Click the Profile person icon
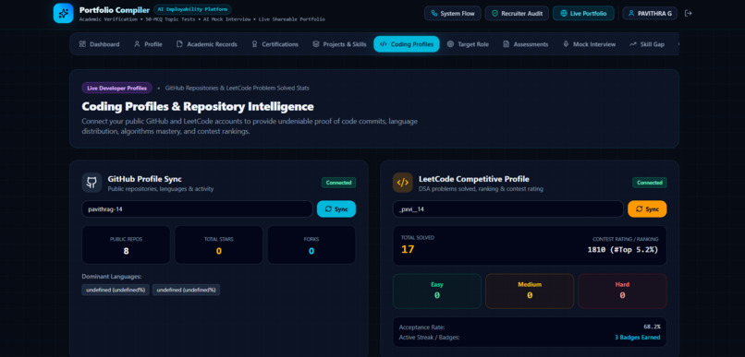The image size is (745, 357). (x=137, y=44)
